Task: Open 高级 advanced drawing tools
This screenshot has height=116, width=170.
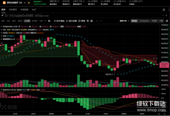Action: tap(82, 21)
